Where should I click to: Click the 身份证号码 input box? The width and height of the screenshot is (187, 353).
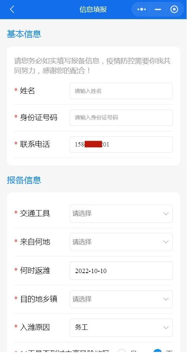click(121, 118)
